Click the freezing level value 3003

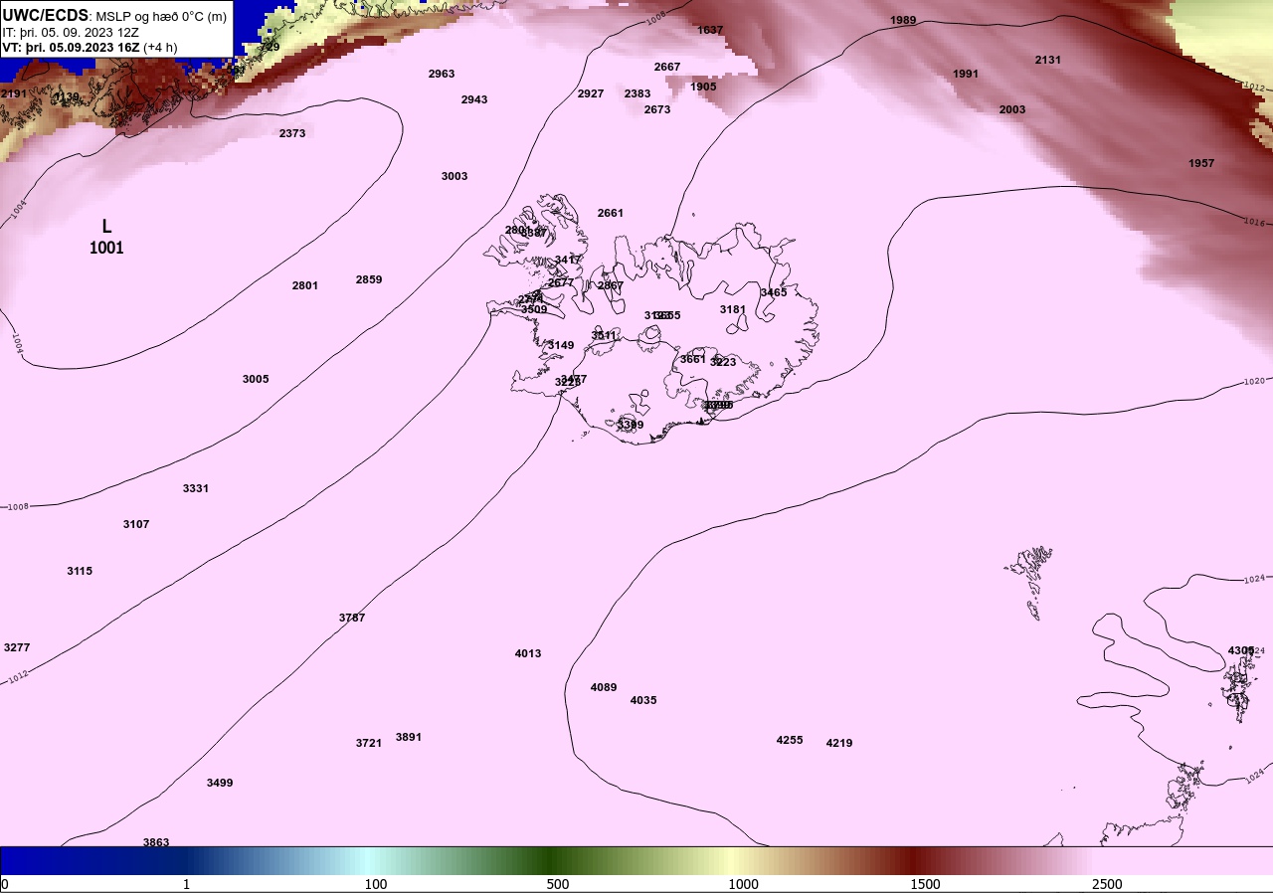455,176
